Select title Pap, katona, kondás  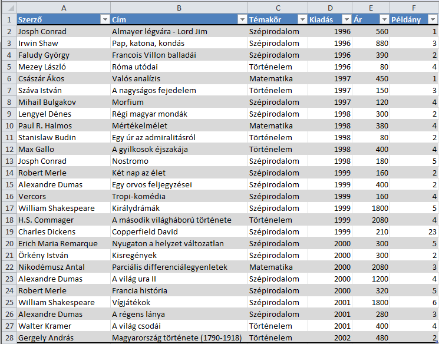(179, 44)
